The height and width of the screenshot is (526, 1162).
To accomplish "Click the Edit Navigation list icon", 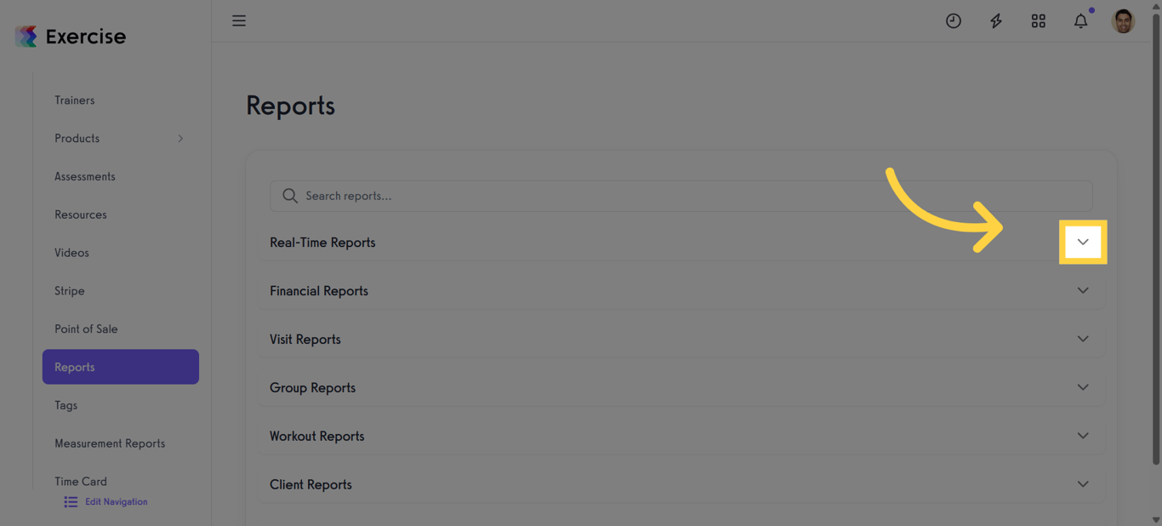I will point(71,502).
